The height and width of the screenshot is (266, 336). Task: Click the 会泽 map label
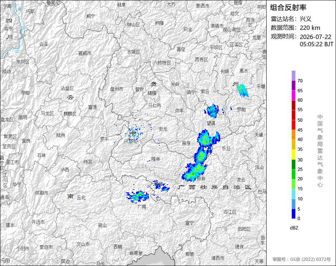pos(43,44)
